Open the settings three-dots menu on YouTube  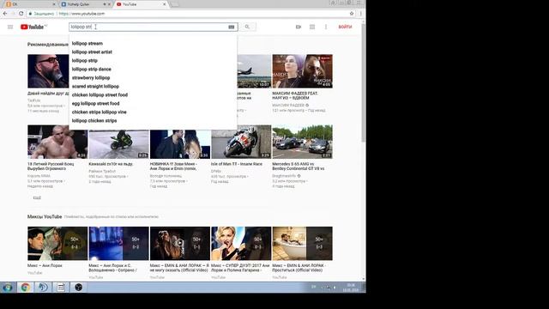(326, 27)
